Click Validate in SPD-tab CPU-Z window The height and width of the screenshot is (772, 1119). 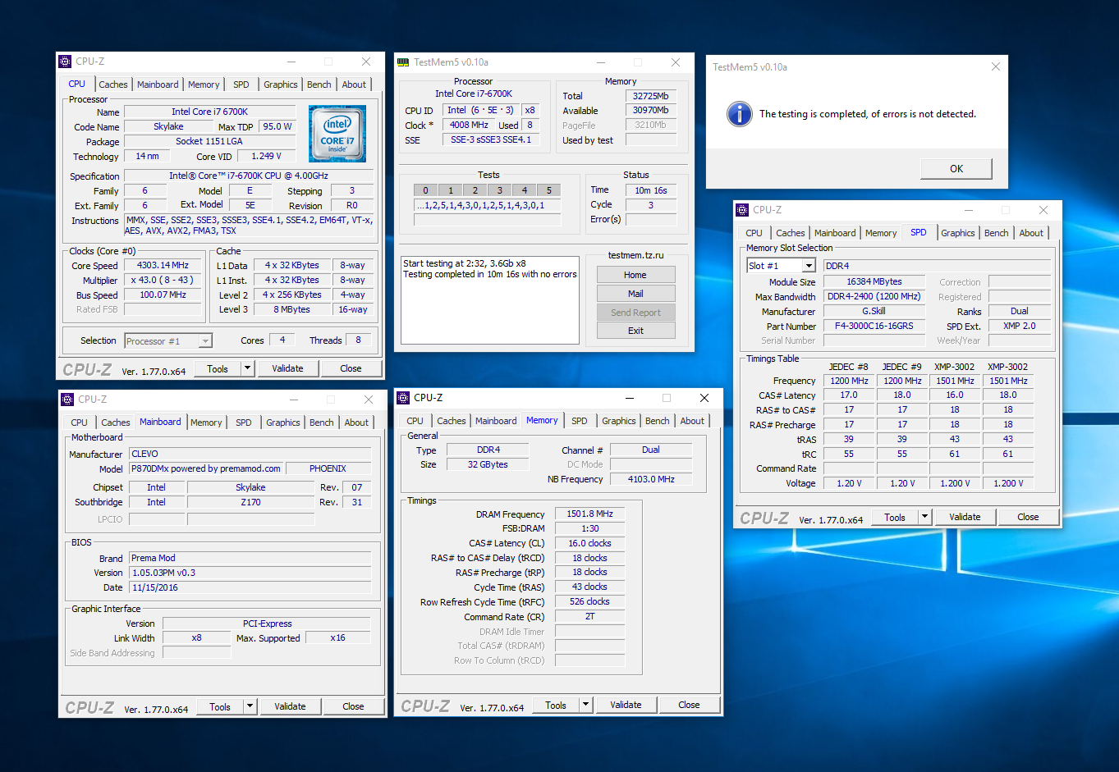point(965,517)
